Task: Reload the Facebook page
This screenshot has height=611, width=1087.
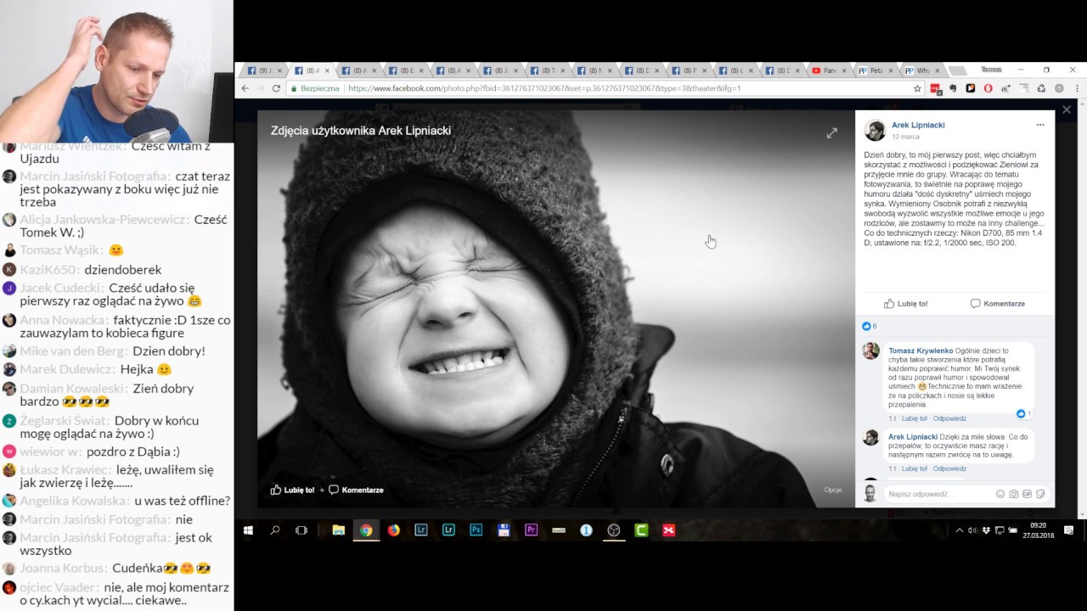Action: (276, 88)
